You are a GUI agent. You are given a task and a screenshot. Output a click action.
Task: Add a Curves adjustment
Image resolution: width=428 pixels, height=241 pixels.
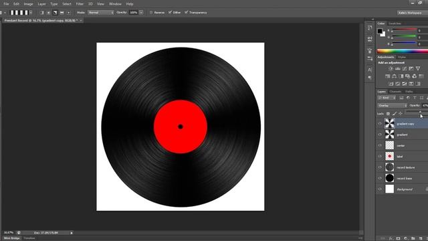(x=404, y=68)
